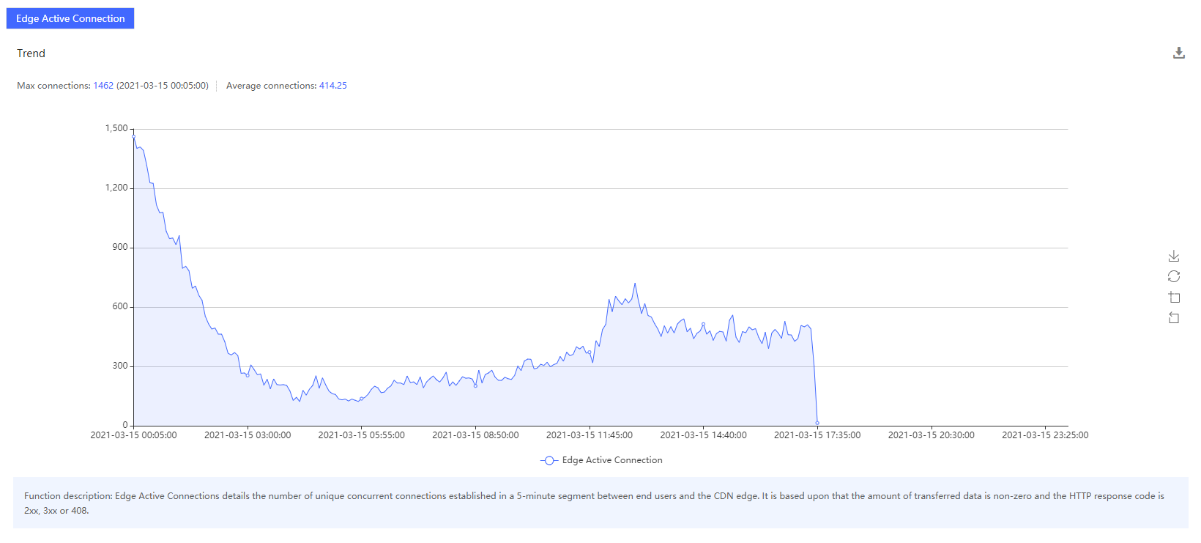Viewport: 1201px width, 543px height.
Task: Click the data marker above 05:55:00
Action: tap(362, 399)
